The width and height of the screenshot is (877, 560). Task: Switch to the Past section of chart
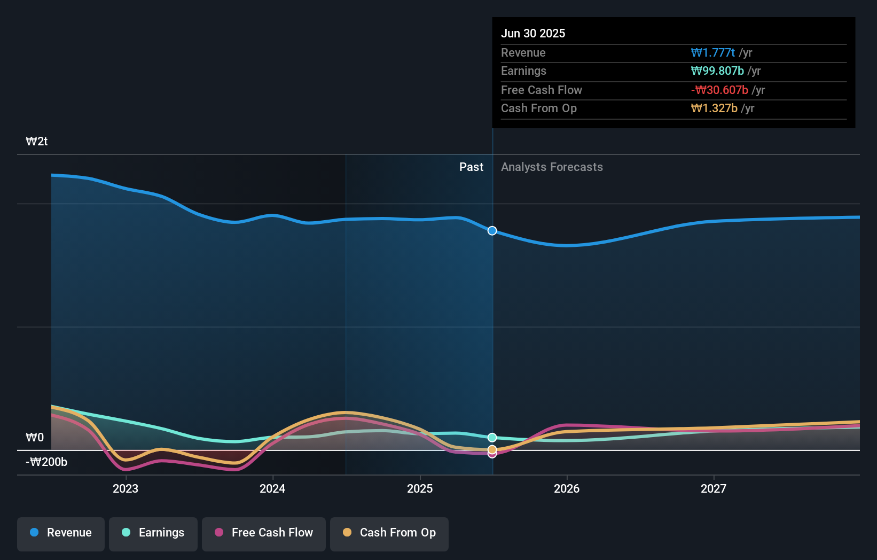point(471,167)
